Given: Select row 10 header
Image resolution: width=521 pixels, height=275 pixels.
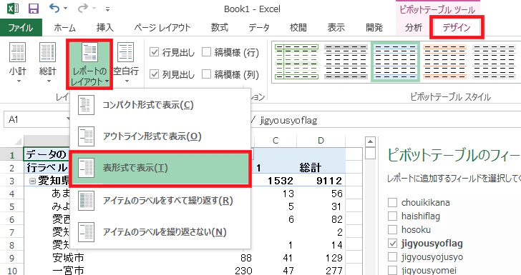Looking at the screenshot, I should point(12,270).
